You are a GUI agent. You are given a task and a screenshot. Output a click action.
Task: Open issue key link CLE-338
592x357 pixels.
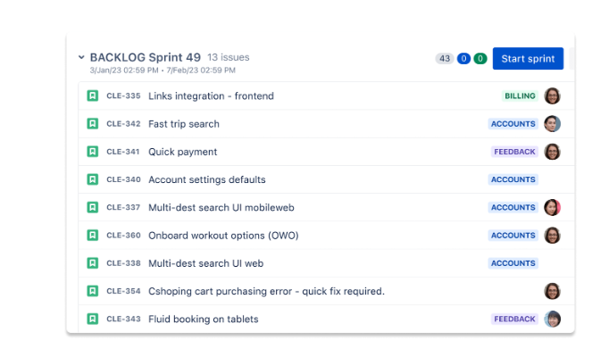123,263
